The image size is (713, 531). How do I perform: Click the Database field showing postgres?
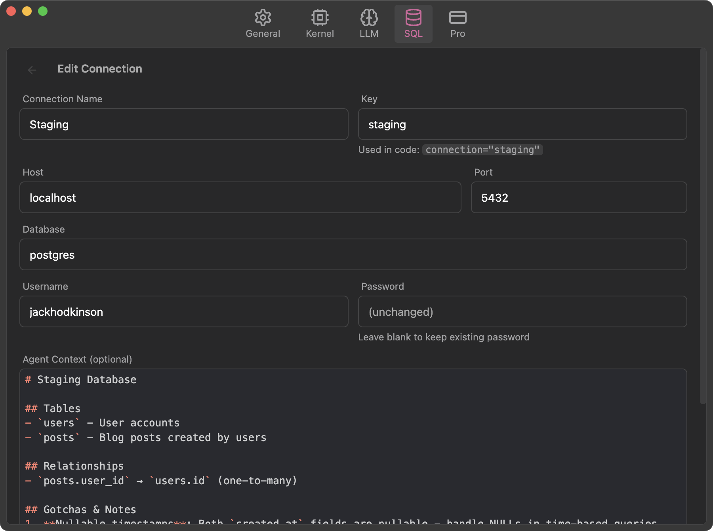point(355,254)
